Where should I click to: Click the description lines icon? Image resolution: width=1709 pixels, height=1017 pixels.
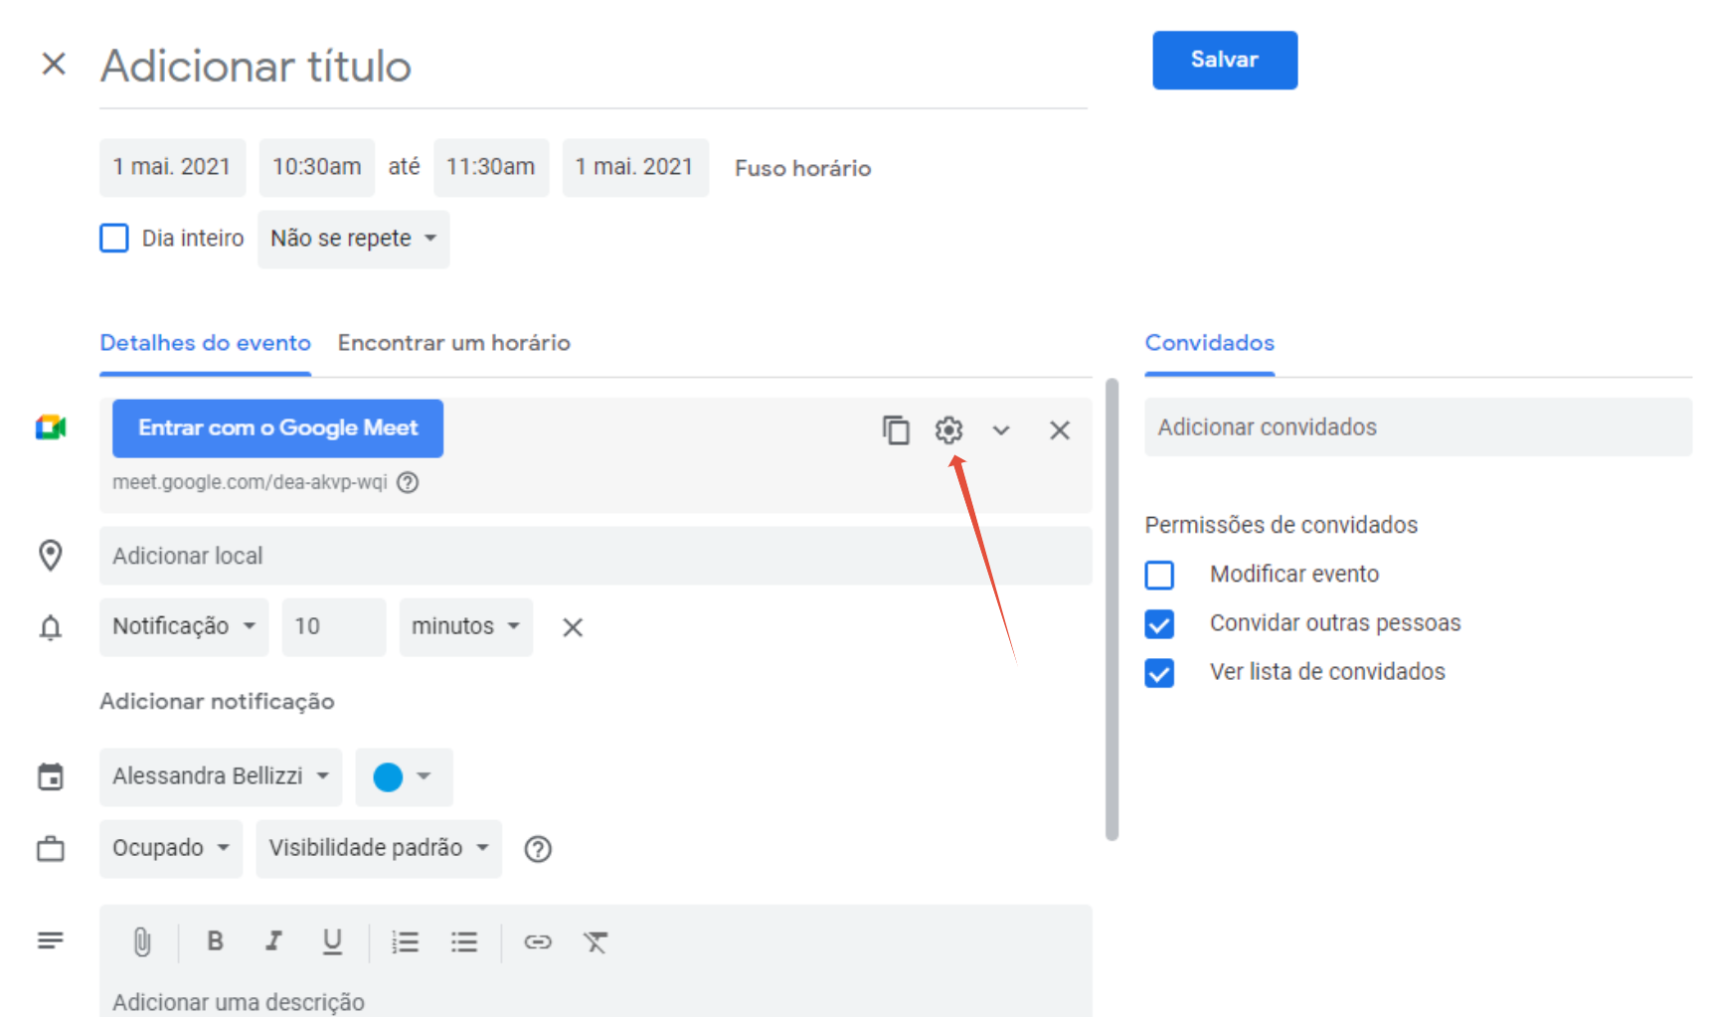tap(51, 940)
